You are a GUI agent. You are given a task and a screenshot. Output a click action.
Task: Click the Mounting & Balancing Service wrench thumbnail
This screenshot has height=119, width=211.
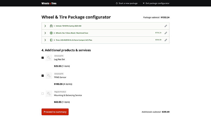(x=49, y=94)
